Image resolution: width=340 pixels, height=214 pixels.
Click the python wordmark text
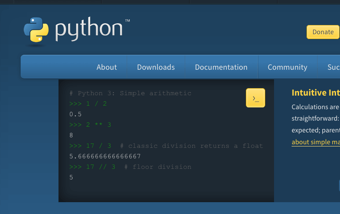pos(88,30)
